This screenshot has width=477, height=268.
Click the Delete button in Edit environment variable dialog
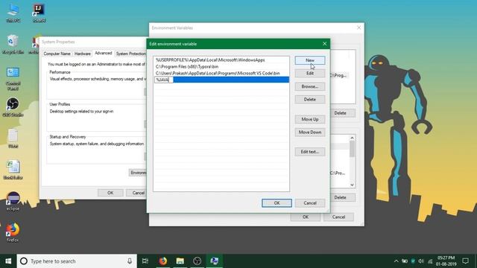coord(310,99)
